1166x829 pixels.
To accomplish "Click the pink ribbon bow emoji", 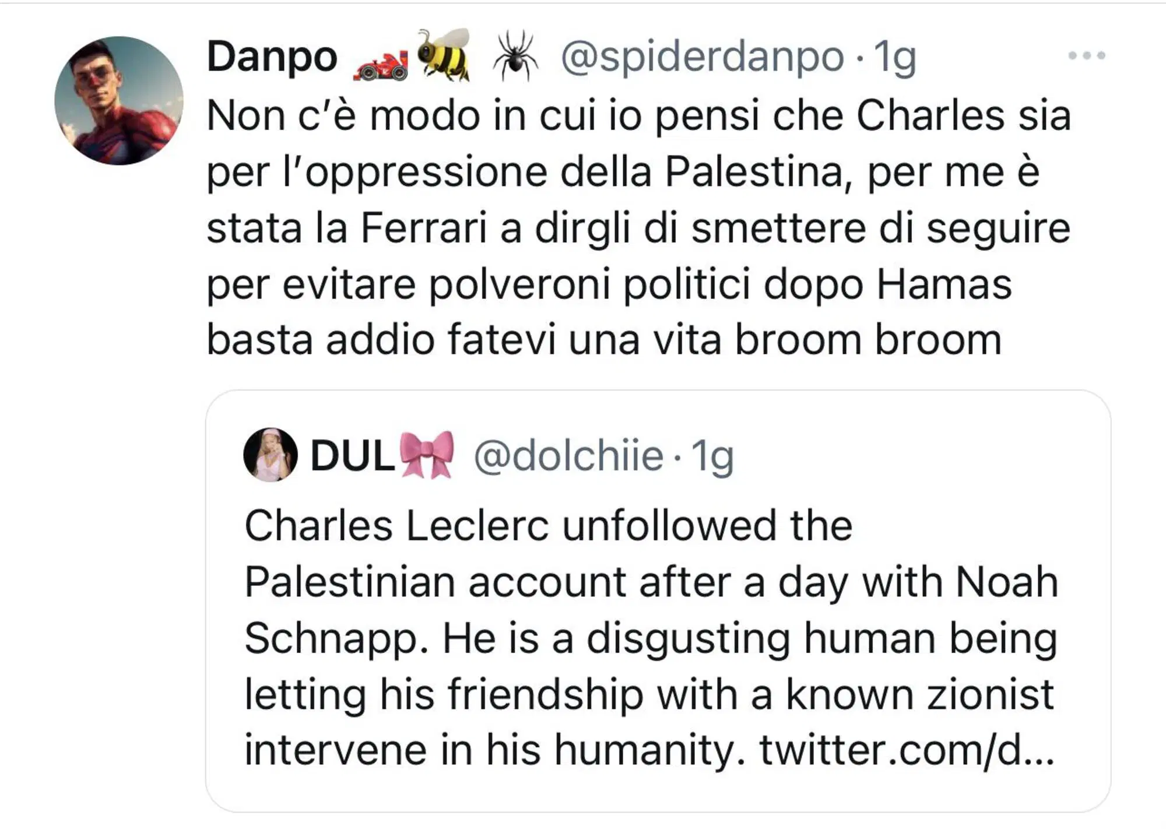I will click(x=427, y=455).
